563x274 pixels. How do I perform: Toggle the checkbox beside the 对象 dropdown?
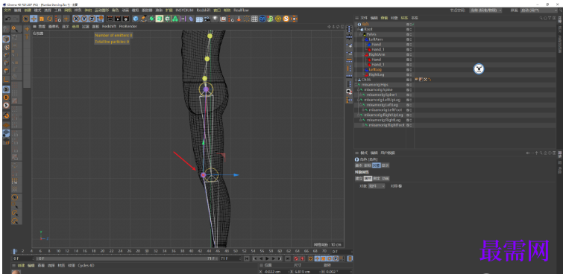pos(400,186)
